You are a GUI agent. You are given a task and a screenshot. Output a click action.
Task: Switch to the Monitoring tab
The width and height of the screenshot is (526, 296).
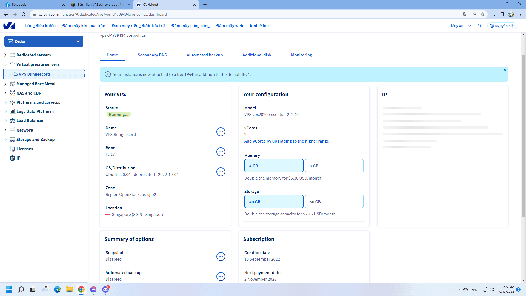tap(301, 55)
